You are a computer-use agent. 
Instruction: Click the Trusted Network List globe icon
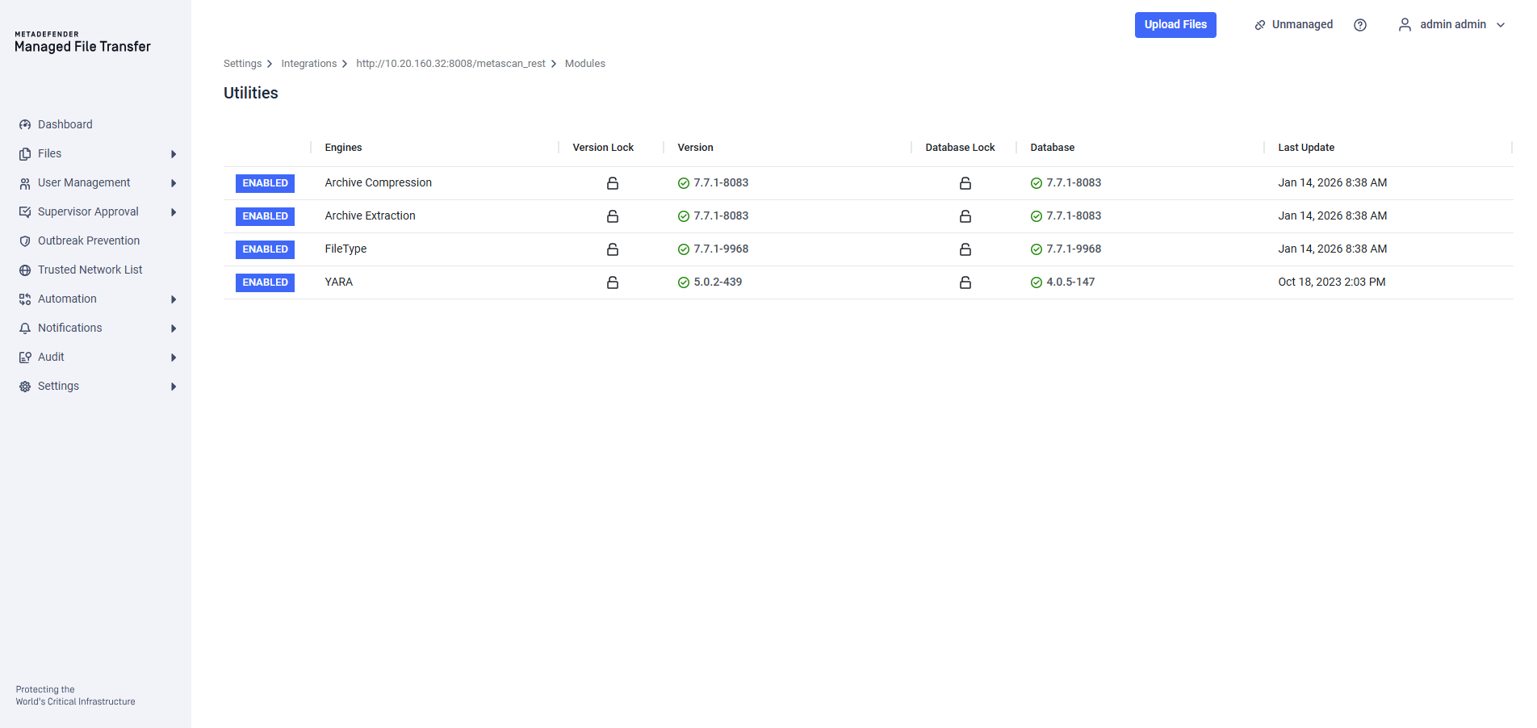pyautogui.click(x=25, y=270)
